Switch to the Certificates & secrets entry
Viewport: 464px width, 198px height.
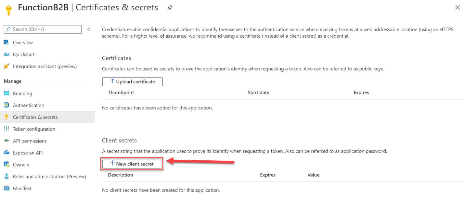click(35, 117)
